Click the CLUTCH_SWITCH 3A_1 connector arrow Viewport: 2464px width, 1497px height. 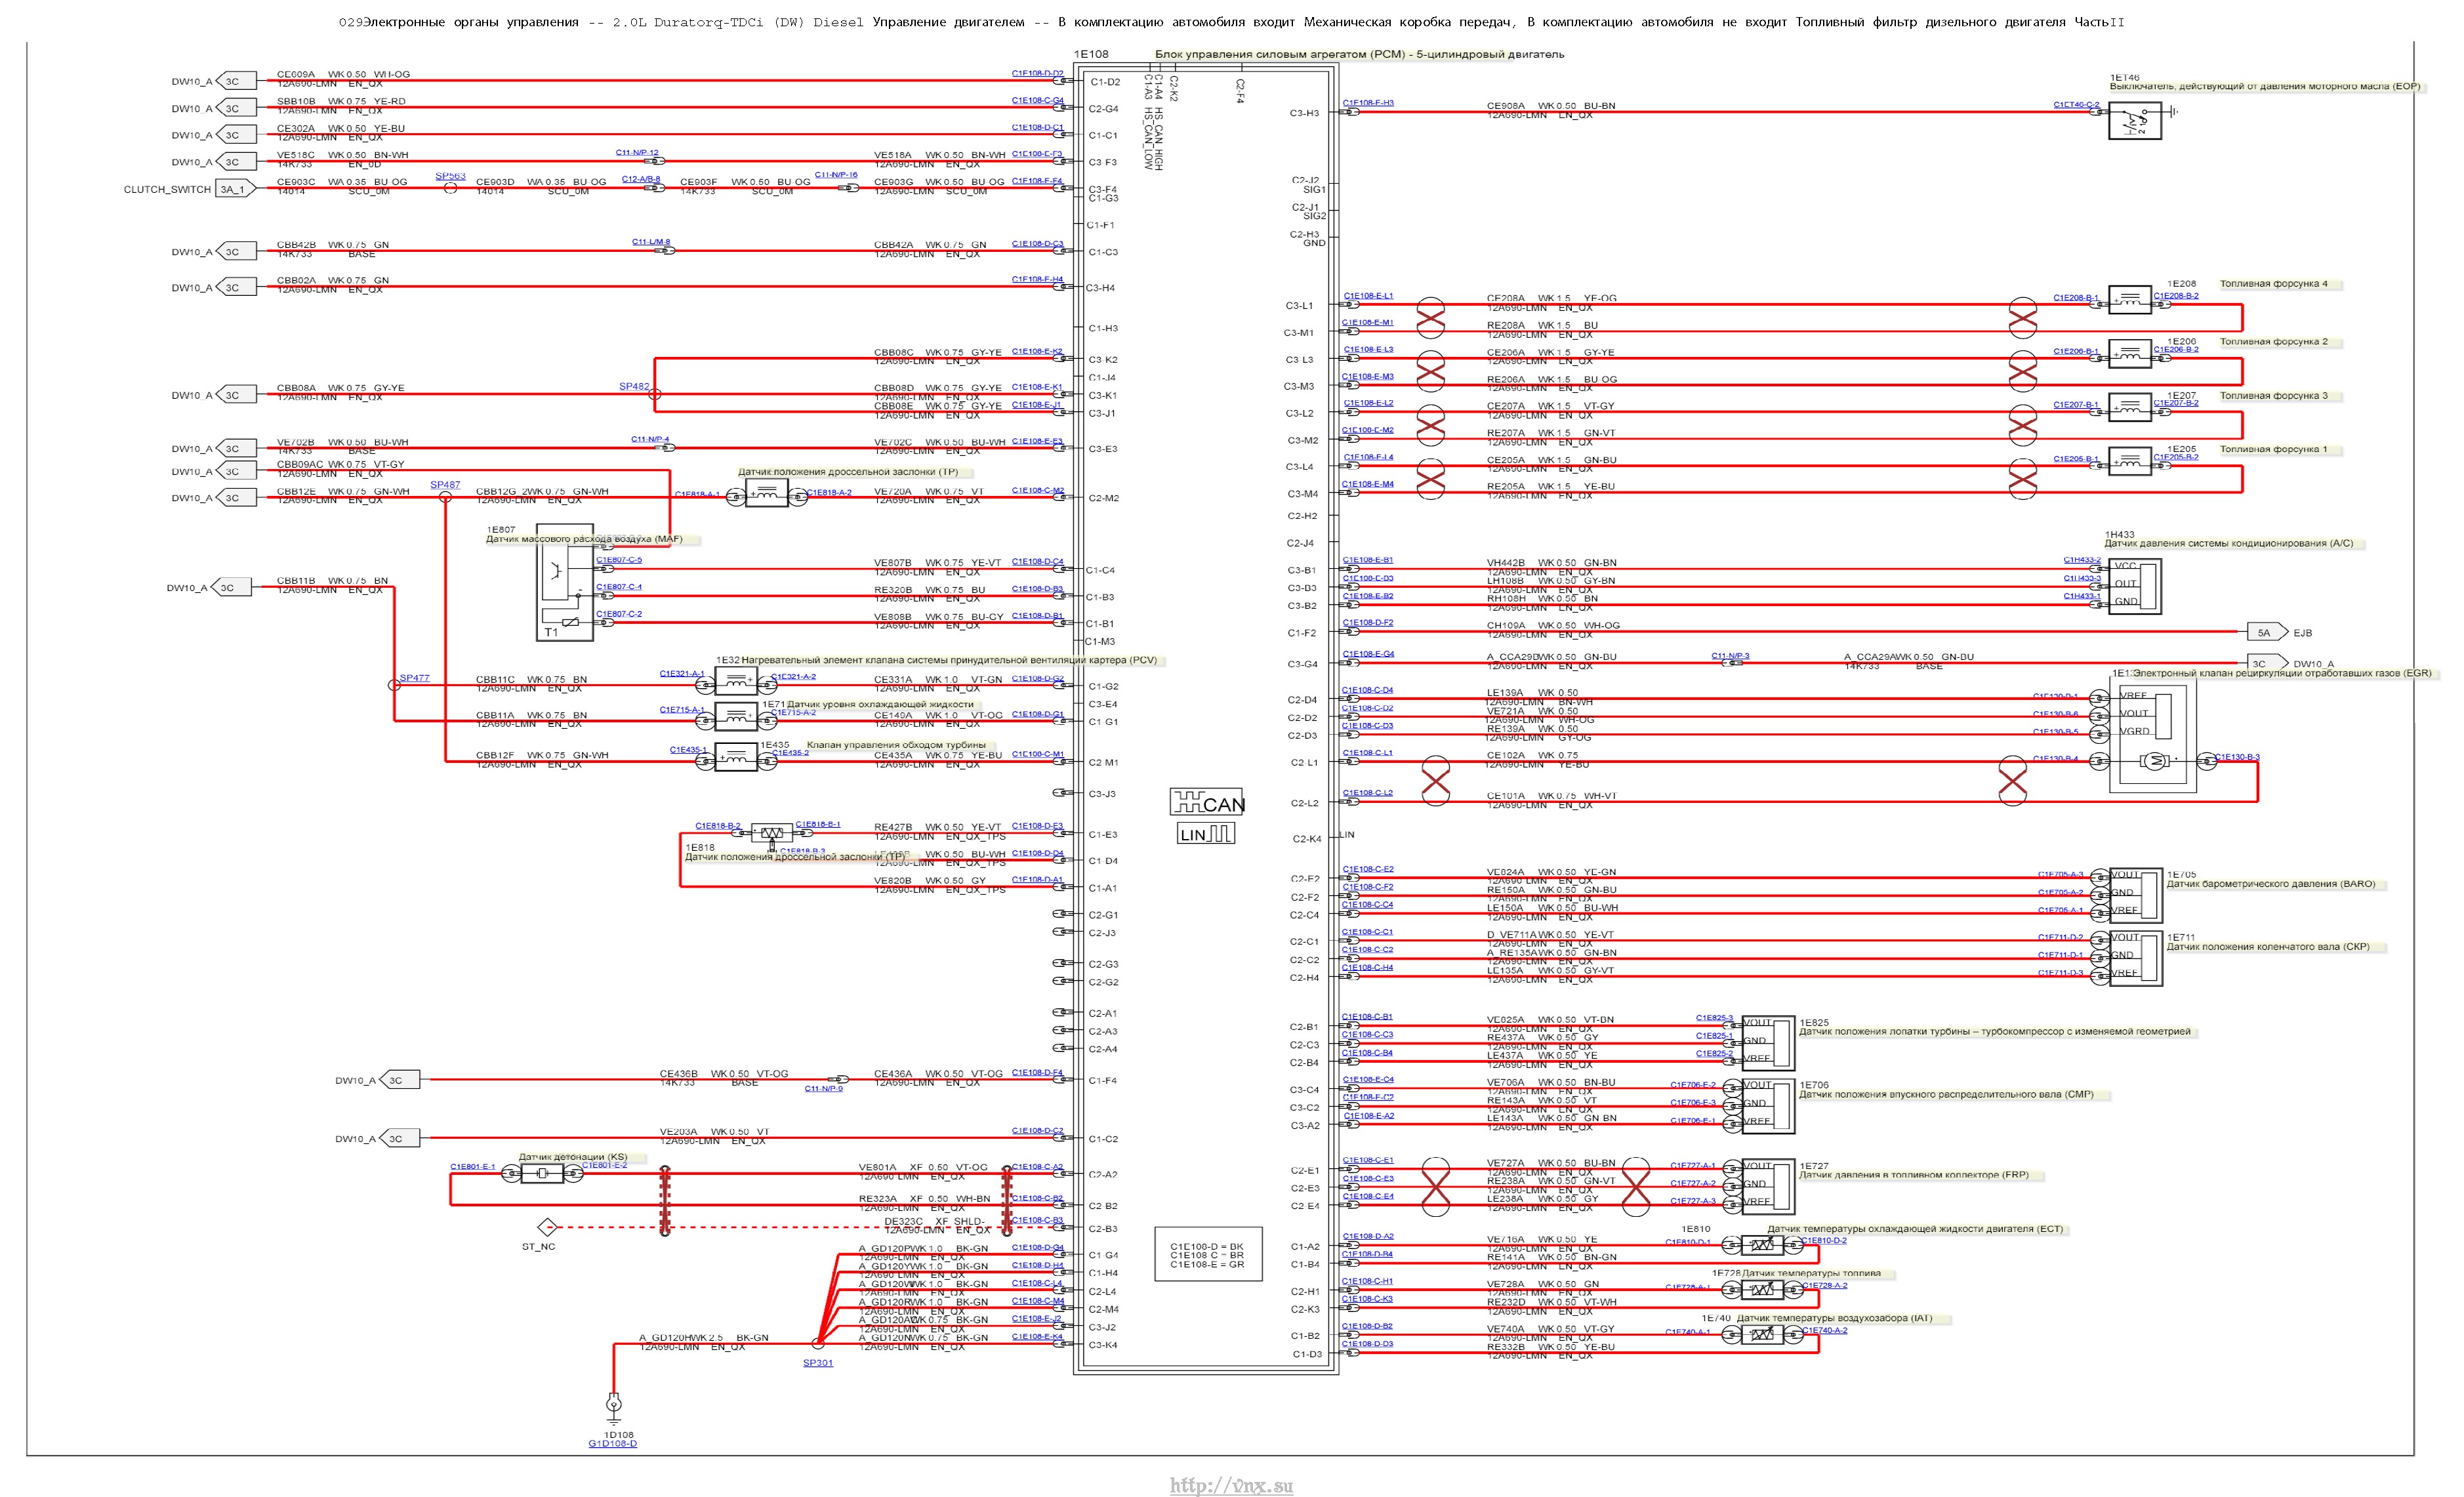click(236, 189)
